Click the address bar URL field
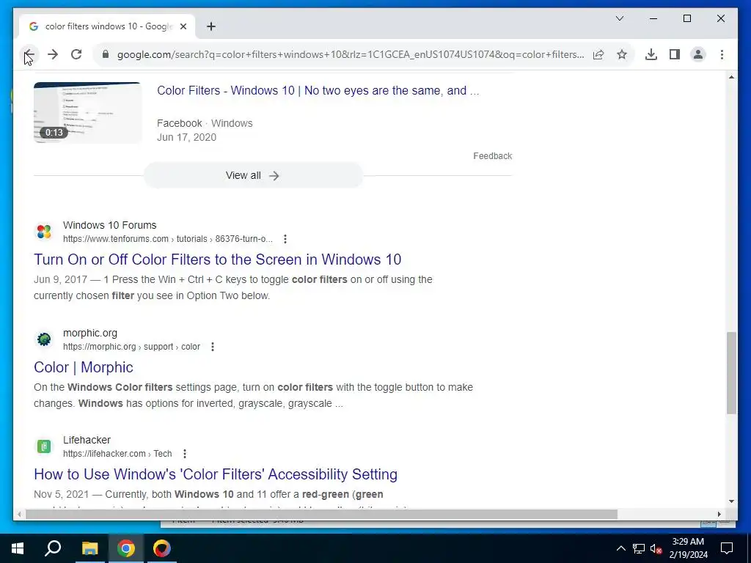 point(350,54)
